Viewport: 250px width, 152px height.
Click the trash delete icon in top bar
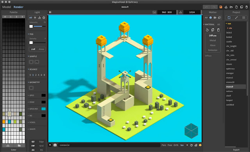click(246, 7)
